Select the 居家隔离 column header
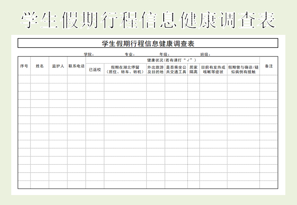This screenshot has width=297, height=205. click(193, 69)
